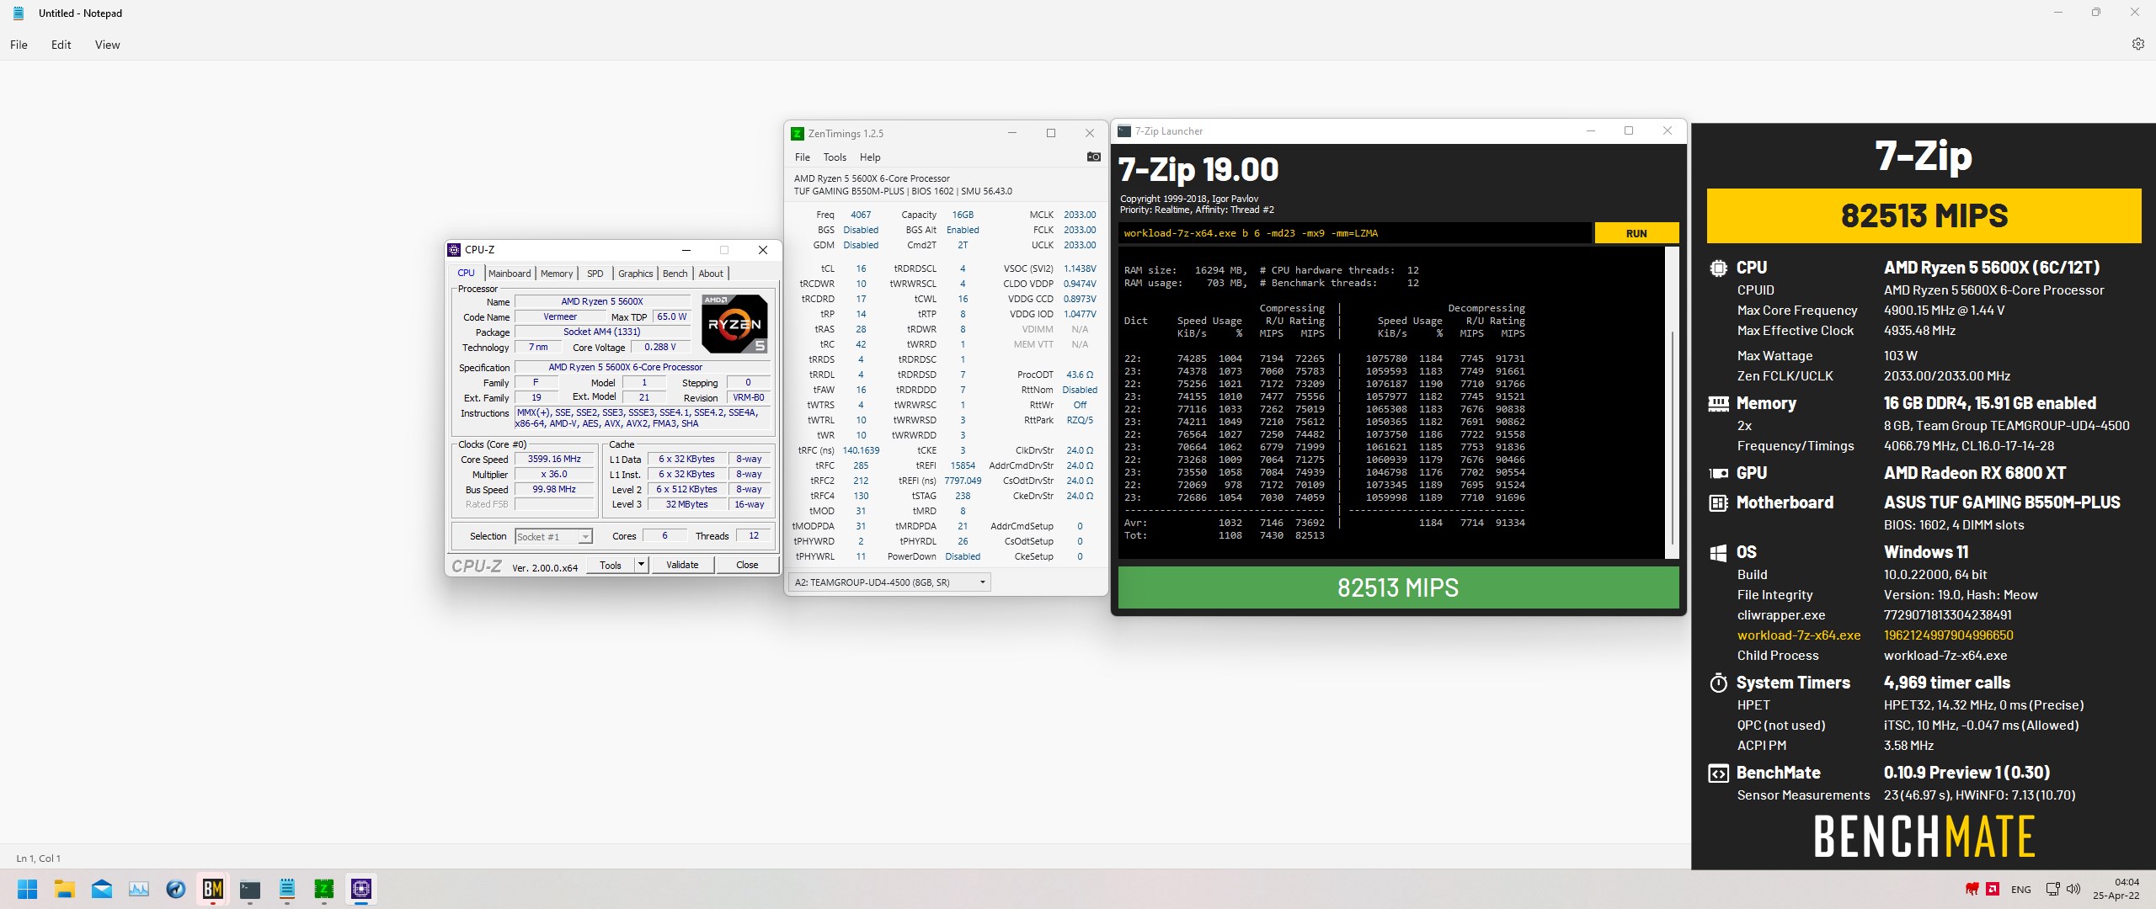
Task: Switch to the CPU-Z About tab
Action: click(x=711, y=274)
